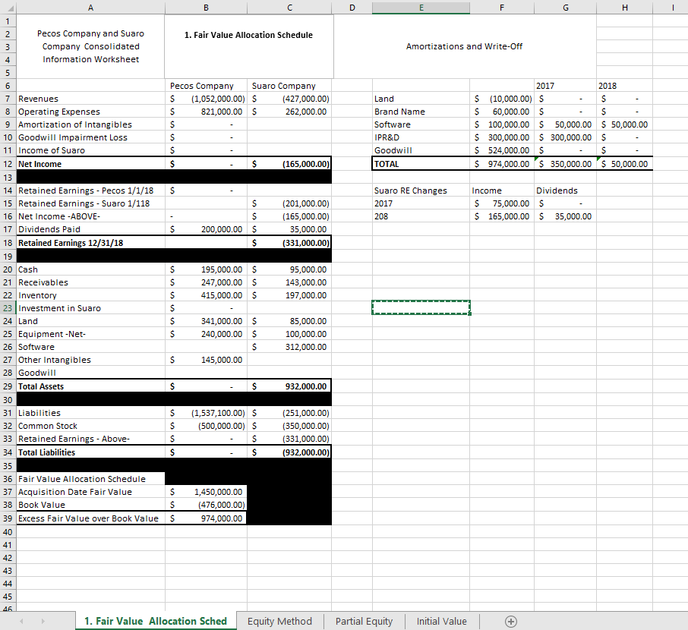Screen dimensions: 688x630
Task: Click the 'Operating Expenses' cell
Action: pyautogui.click(x=90, y=112)
